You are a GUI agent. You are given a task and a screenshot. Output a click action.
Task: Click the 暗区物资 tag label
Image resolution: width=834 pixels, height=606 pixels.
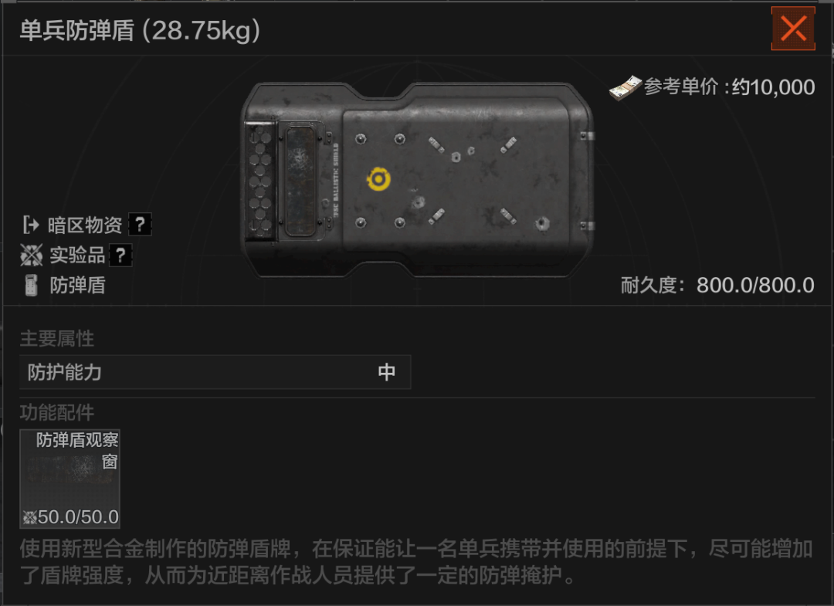85,225
